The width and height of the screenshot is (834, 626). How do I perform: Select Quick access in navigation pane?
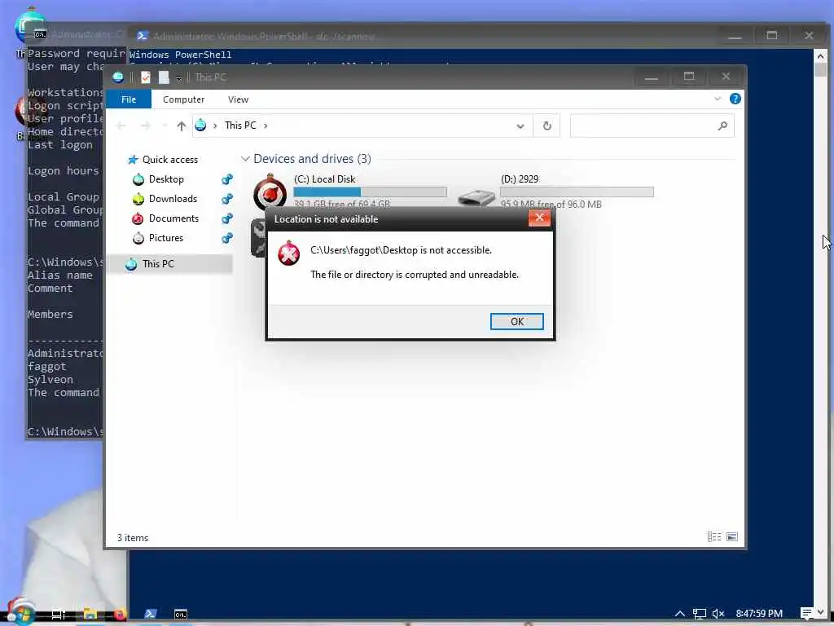click(169, 160)
